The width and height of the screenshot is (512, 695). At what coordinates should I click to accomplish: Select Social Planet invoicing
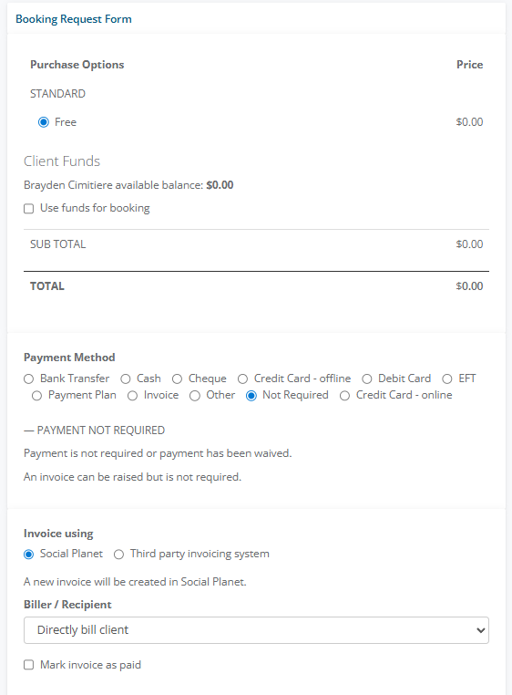point(29,554)
